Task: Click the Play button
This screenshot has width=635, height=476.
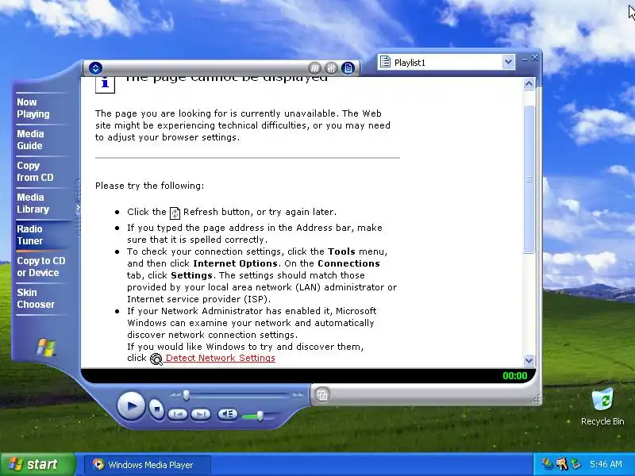Action: (131, 405)
